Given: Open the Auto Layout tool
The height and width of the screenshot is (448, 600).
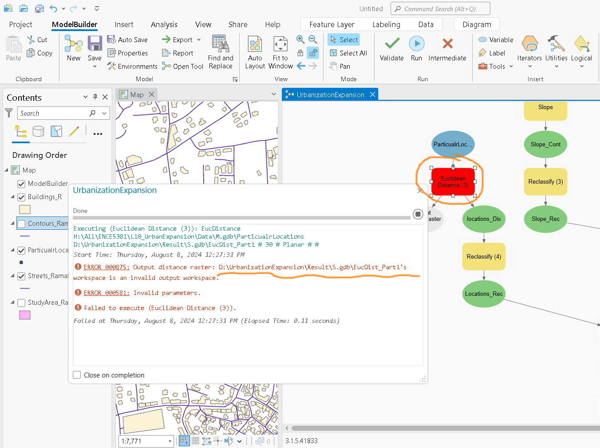Looking at the screenshot, I should pyautogui.click(x=254, y=51).
